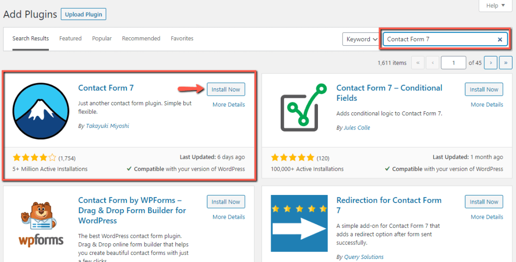Switch to the Featured tab

71,38
